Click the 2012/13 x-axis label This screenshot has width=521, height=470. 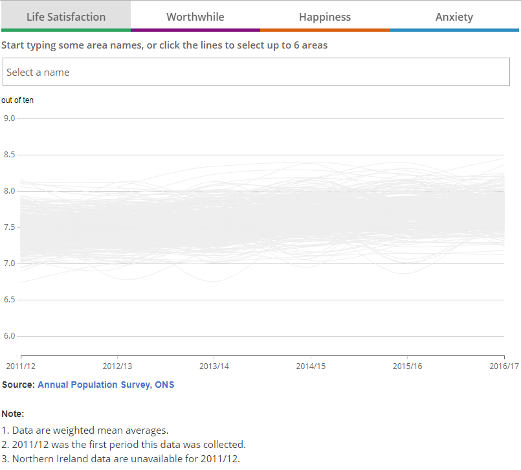coord(118,366)
